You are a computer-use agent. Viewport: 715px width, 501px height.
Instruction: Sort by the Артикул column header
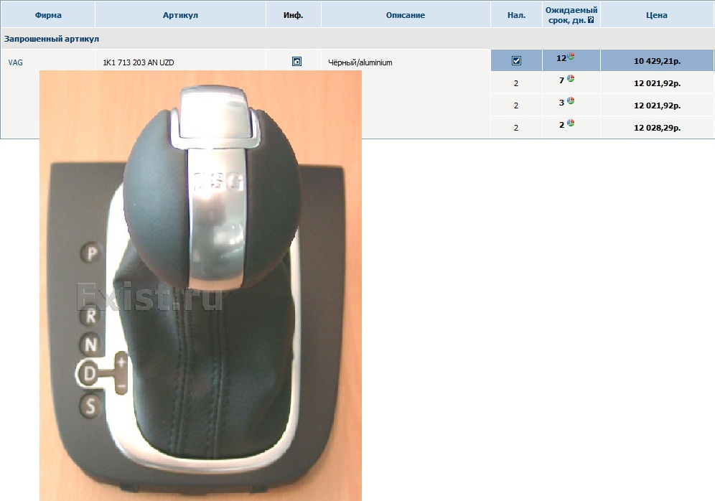pos(180,15)
